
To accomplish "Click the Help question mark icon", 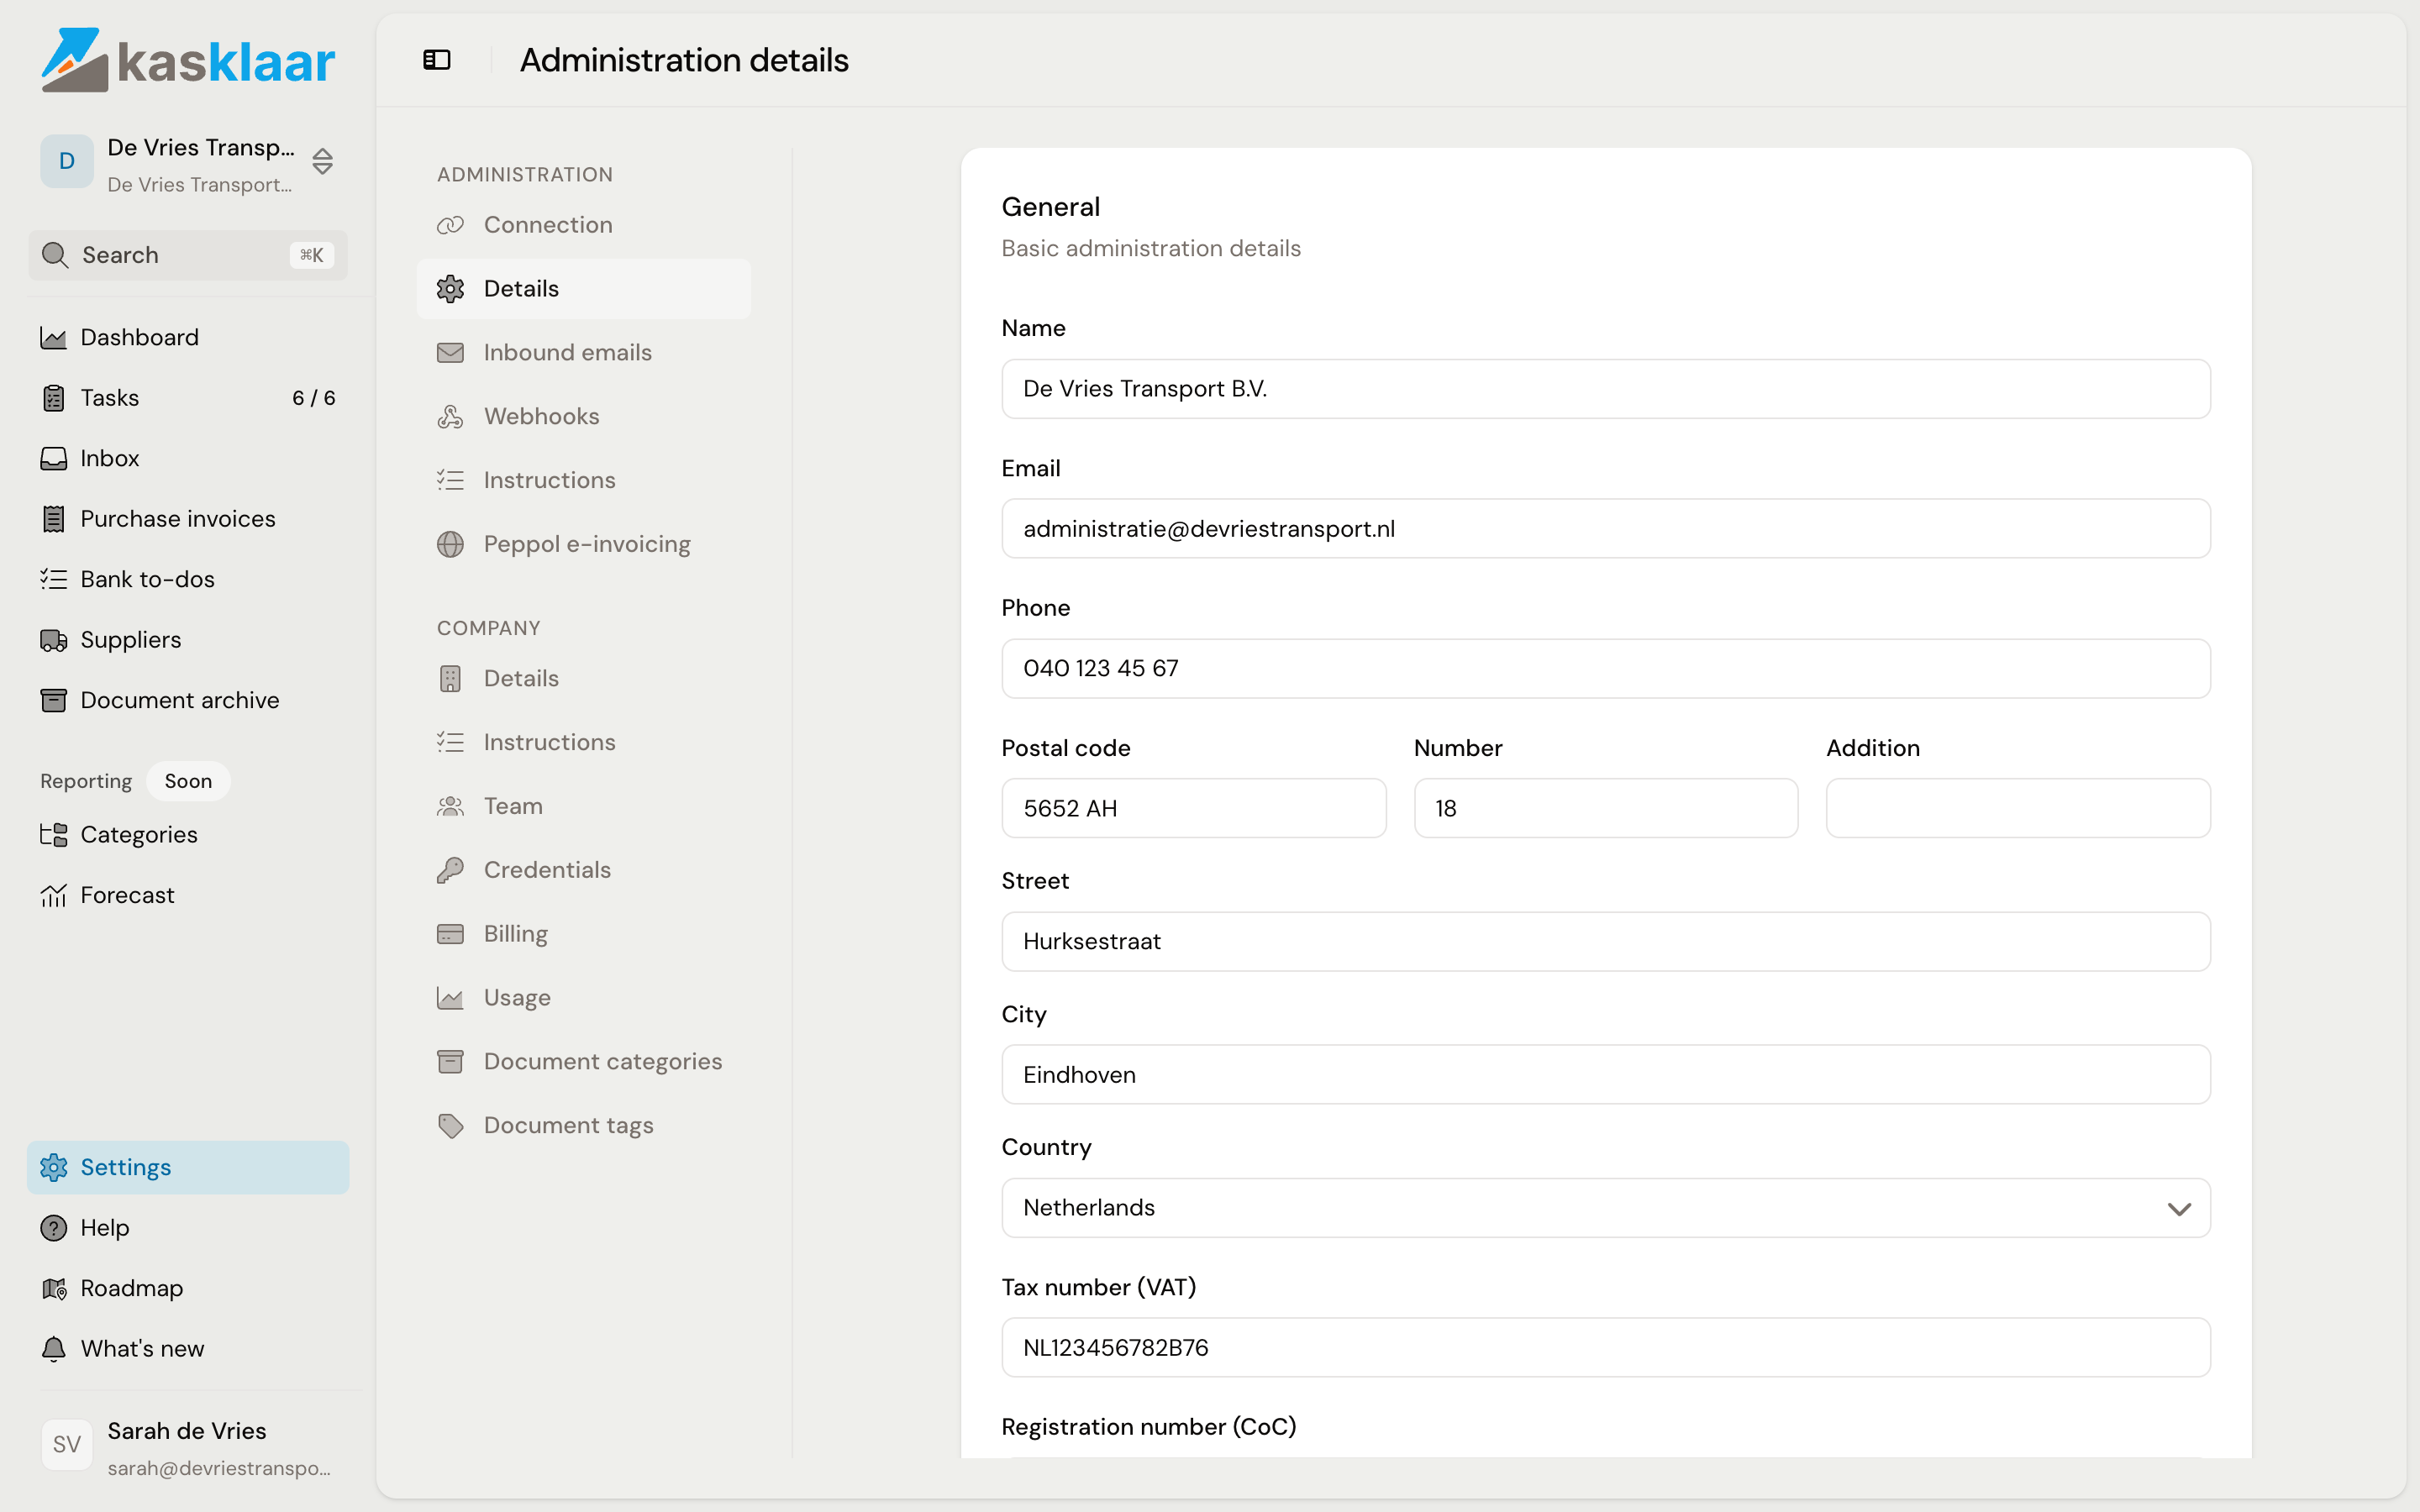I will 53,1228.
